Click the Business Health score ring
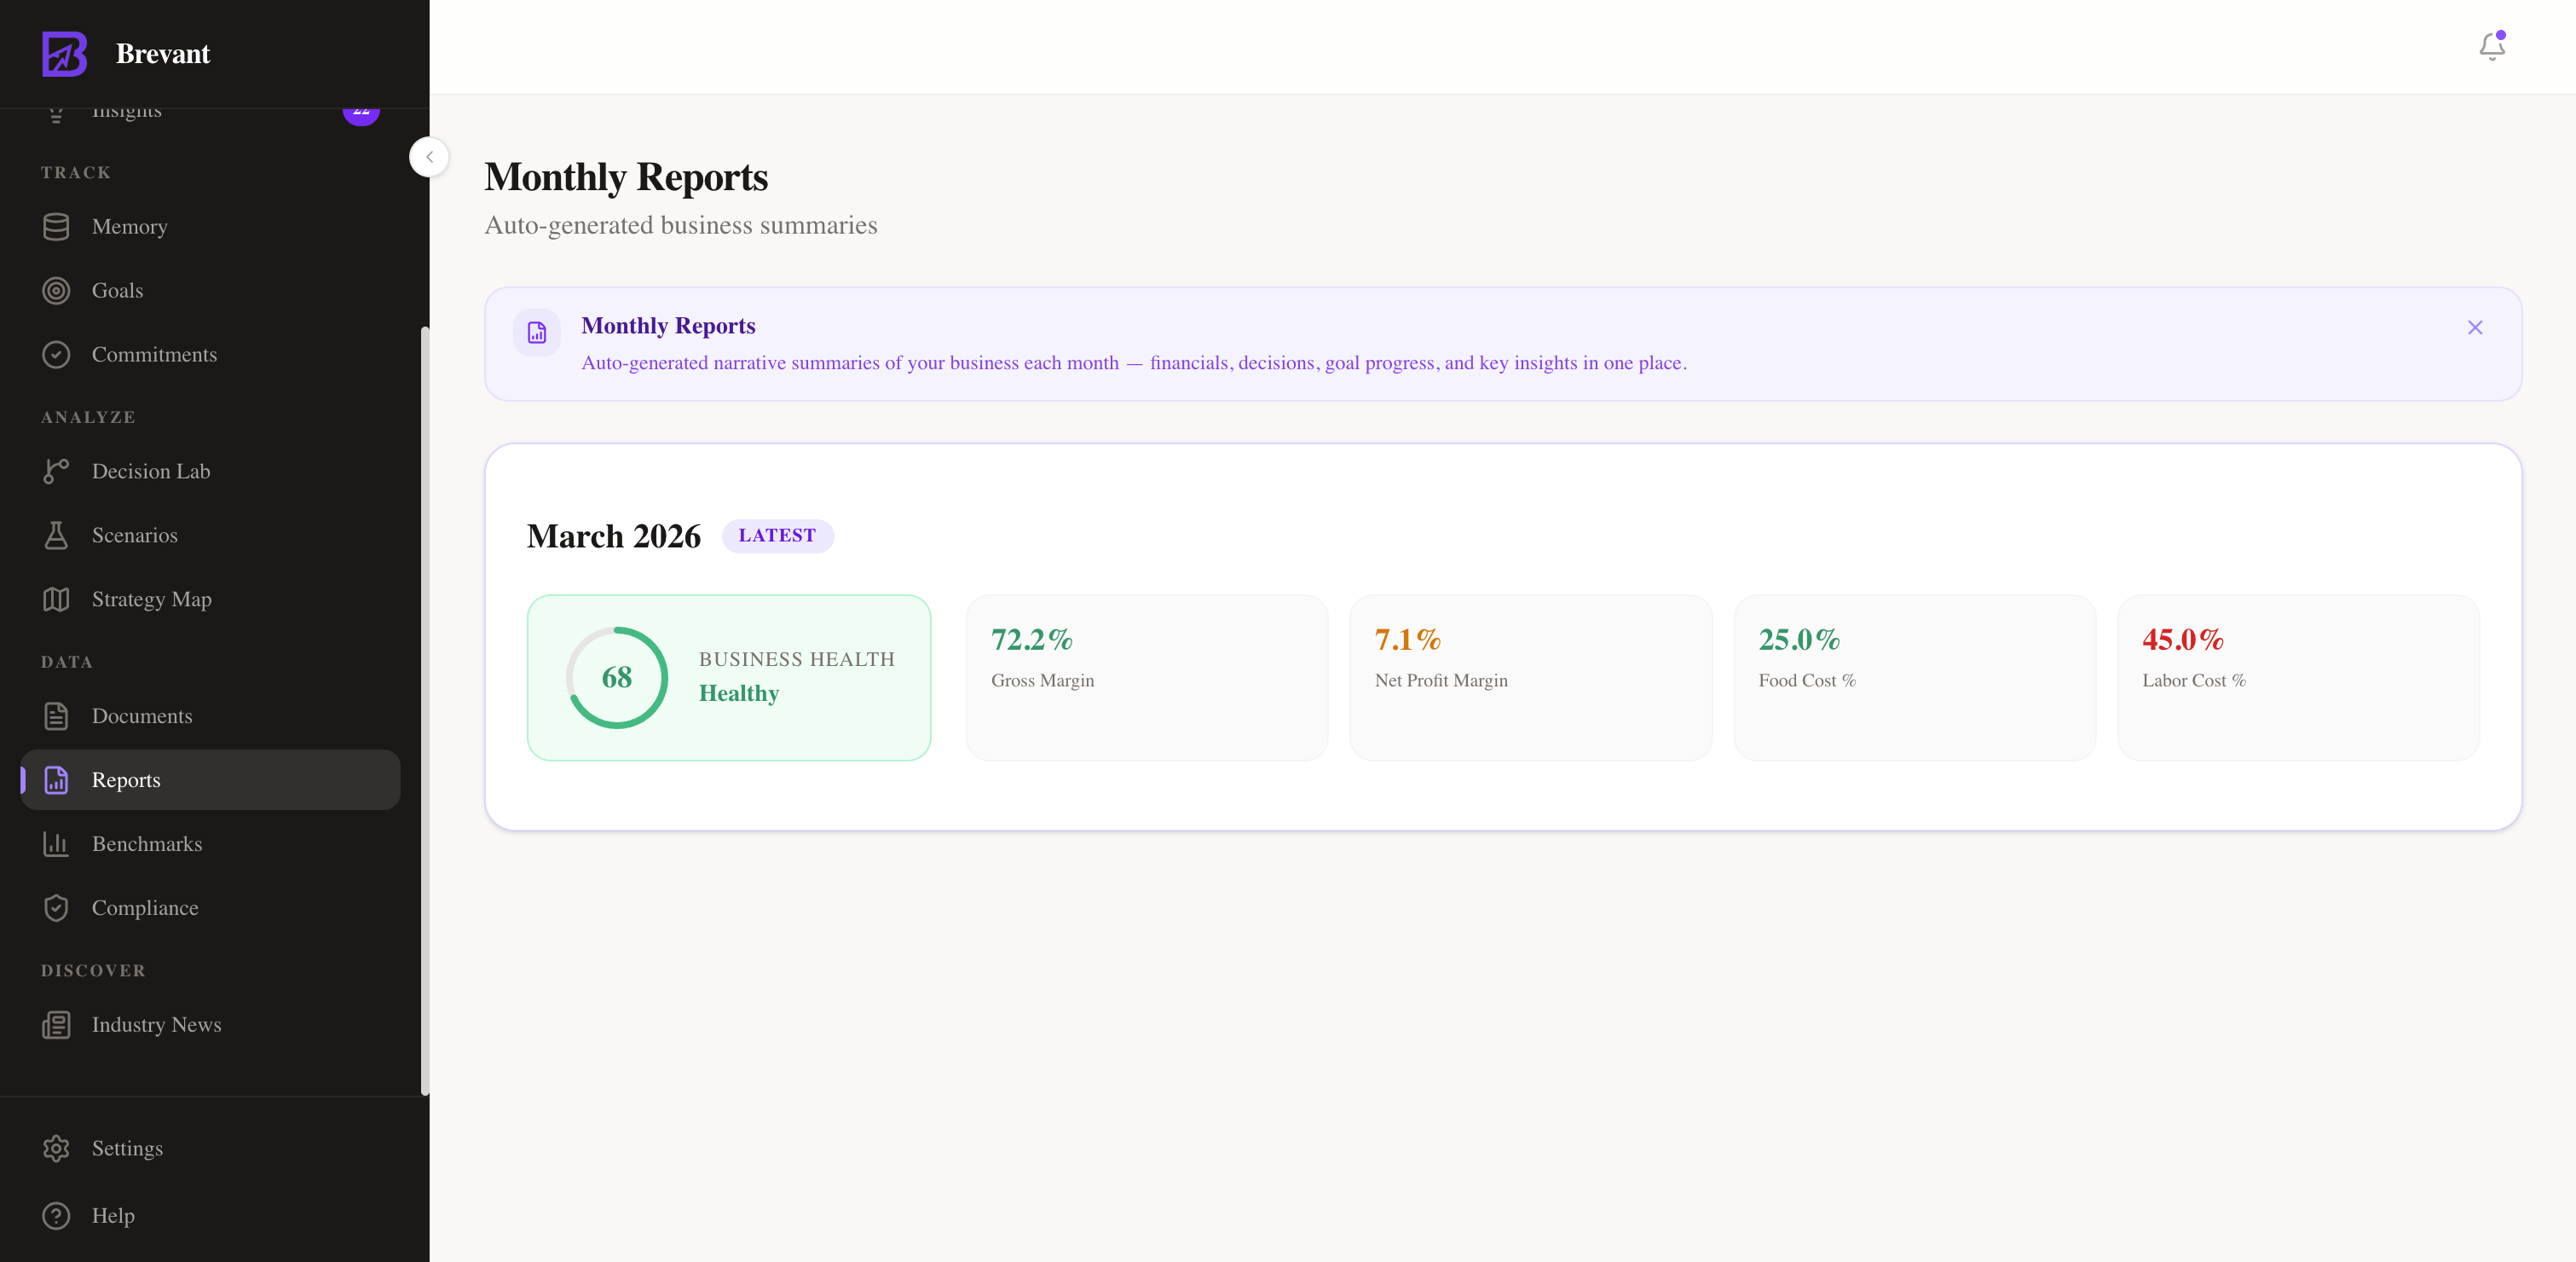 tap(617, 678)
